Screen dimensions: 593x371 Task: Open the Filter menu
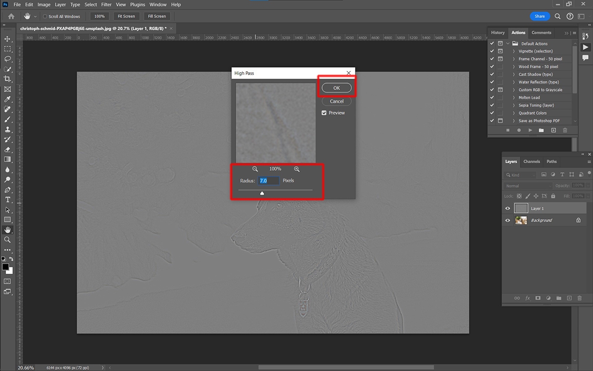tap(106, 4)
